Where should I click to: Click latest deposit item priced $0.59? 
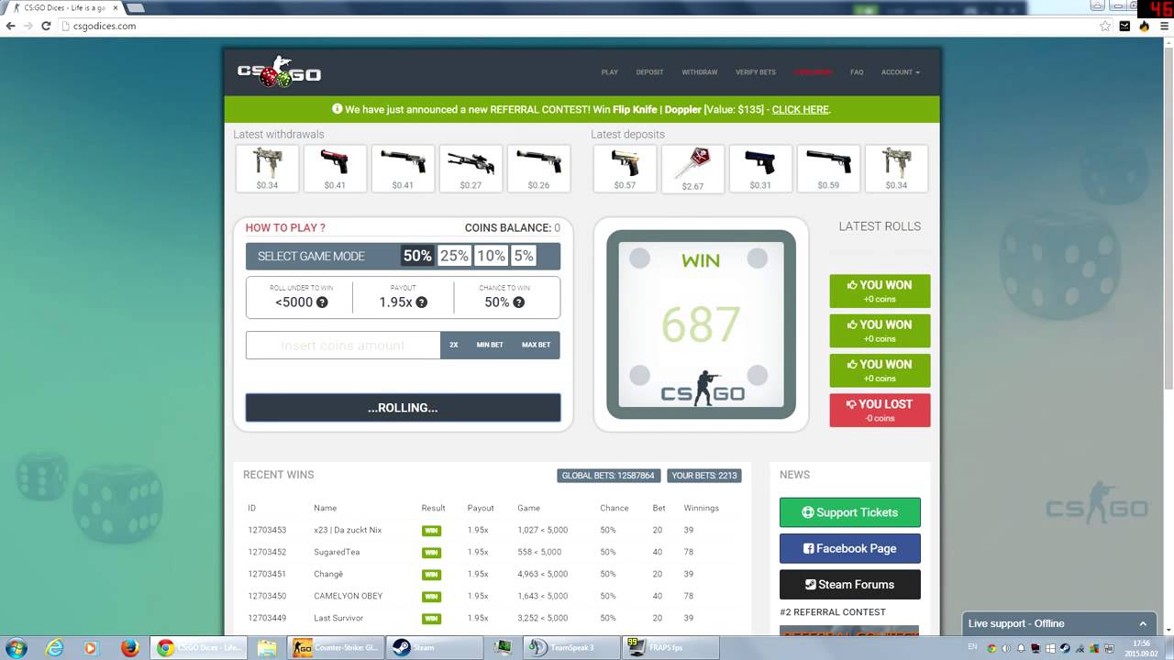pyautogui.click(x=828, y=169)
